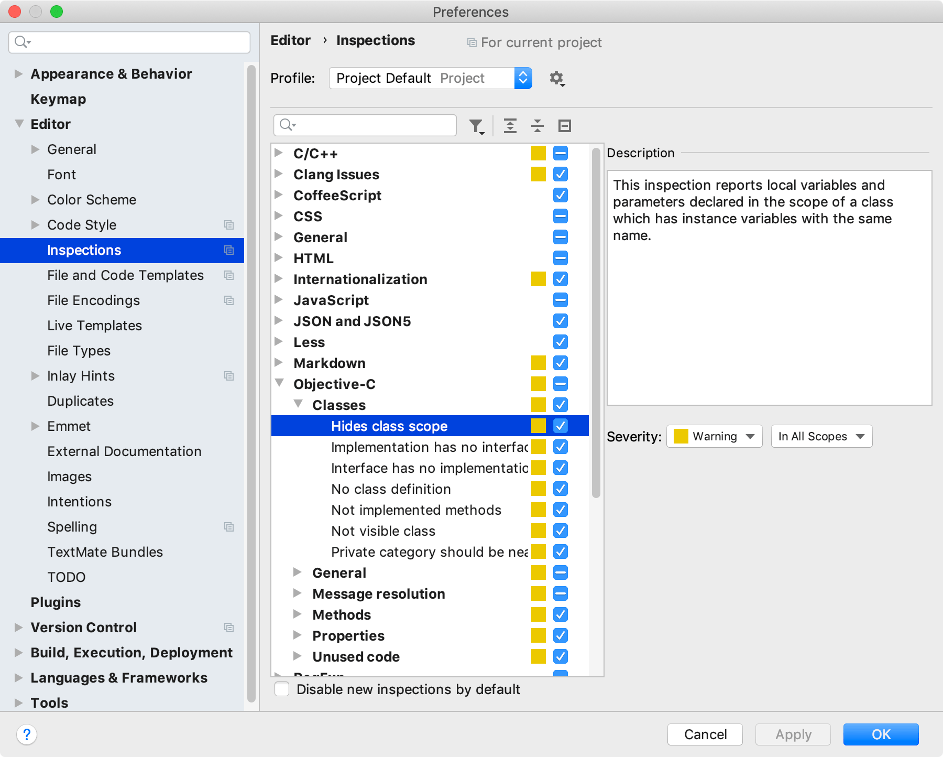Click the project-level icon beside Inlay Hints

(x=229, y=376)
